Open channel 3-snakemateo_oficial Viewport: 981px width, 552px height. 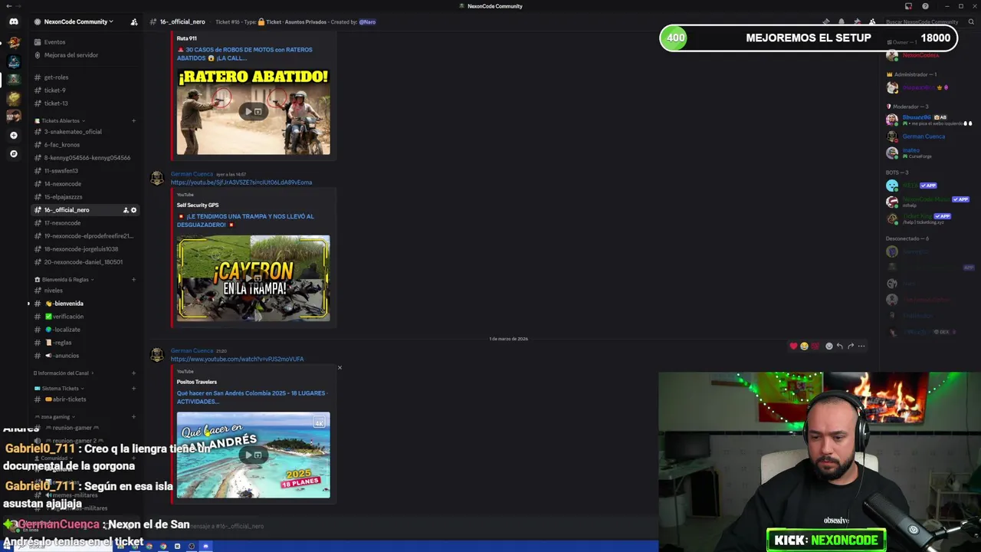pyautogui.click(x=72, y=132)
